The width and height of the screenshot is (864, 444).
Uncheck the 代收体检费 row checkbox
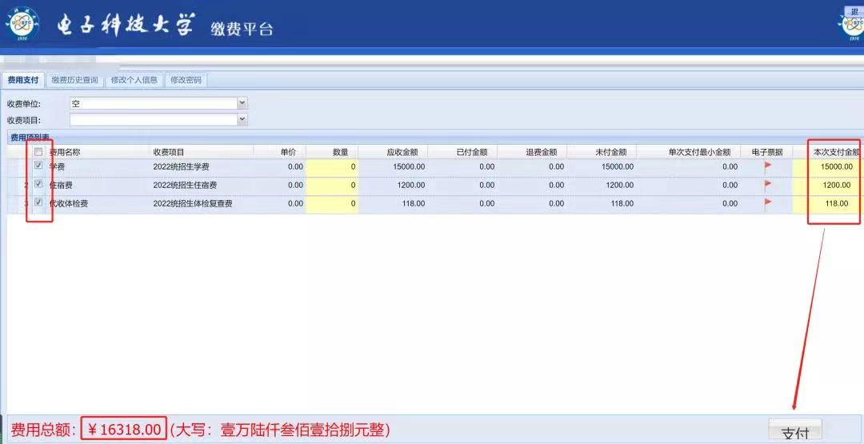coord(38,202)
